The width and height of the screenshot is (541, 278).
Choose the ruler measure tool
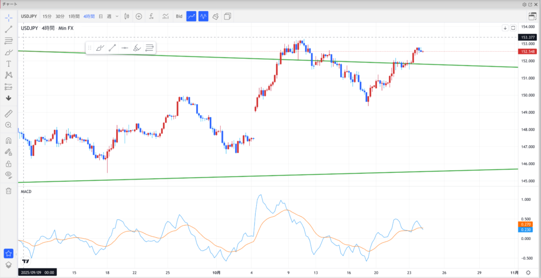tap(8, 114)
